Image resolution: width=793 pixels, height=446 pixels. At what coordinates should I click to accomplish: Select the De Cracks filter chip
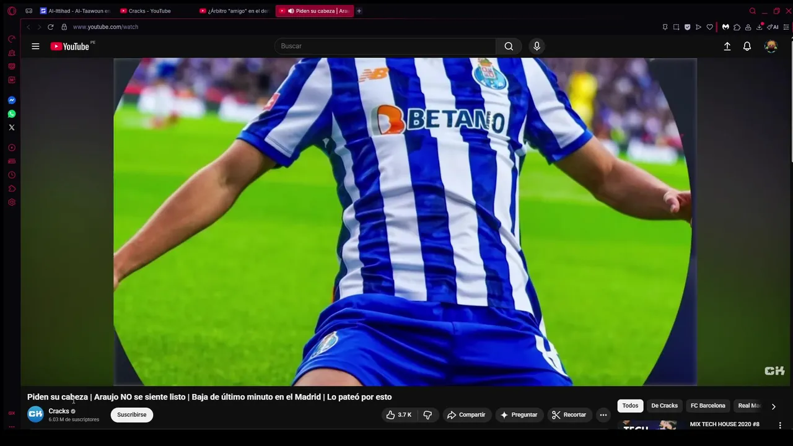pyautogui.click(x=664, y=406)
